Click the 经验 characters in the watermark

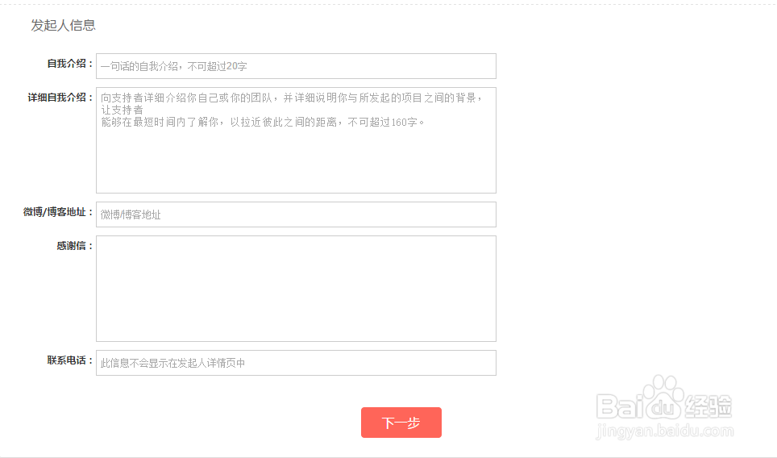click(x=708, y=406)
